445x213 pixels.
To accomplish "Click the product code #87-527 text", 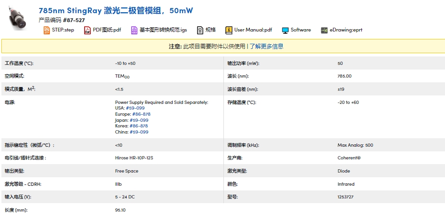I will pyautogui.click(x=74, y=20).
